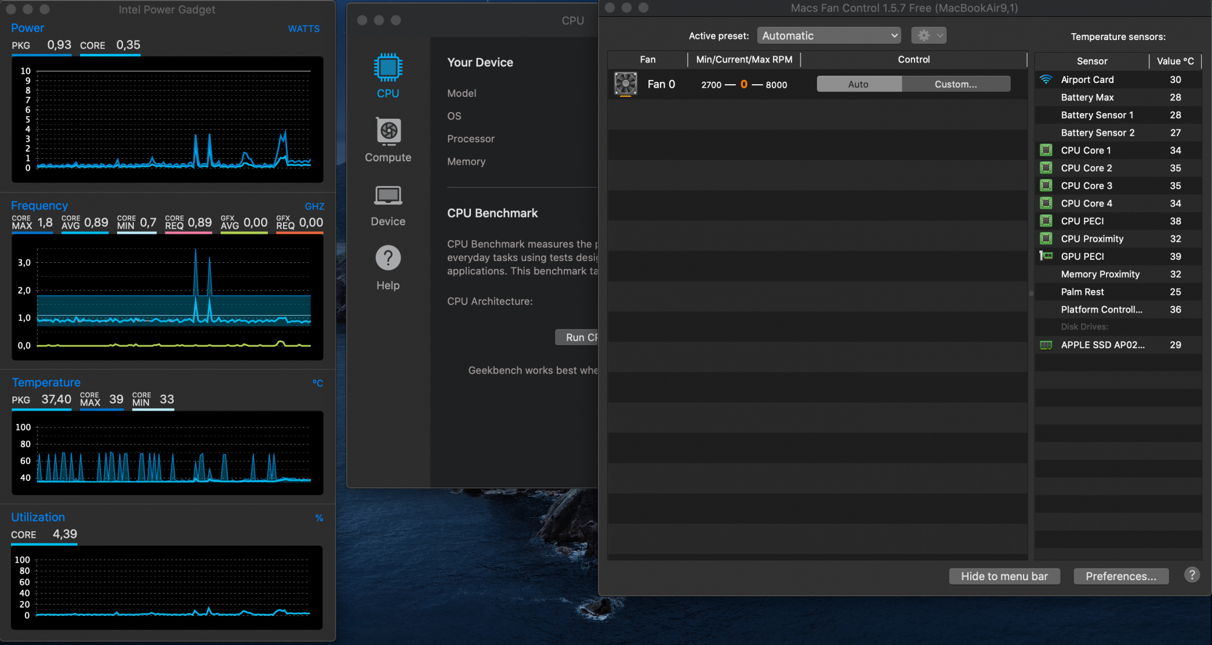
Task: Click the CPU Core 1 chip icon
Action: (1046, 150)
